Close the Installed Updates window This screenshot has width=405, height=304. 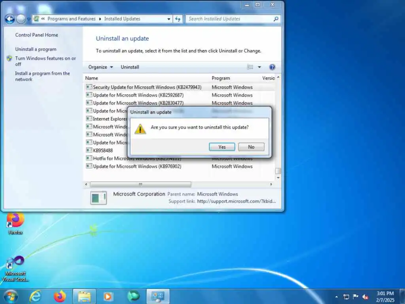tap(273, 5)
